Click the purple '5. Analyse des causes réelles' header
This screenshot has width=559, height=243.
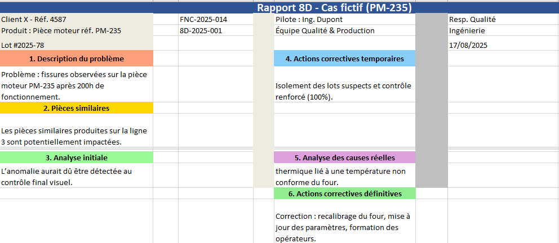[x=344, y=157]
